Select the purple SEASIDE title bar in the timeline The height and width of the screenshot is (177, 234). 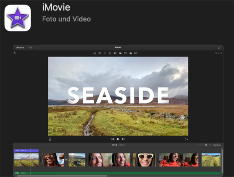coord(26,151)
